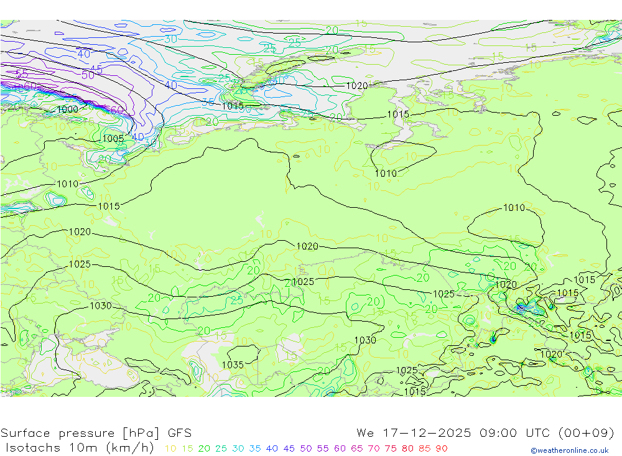
Task: Click the '20' isotach legend value
Action: coord(204,449)
